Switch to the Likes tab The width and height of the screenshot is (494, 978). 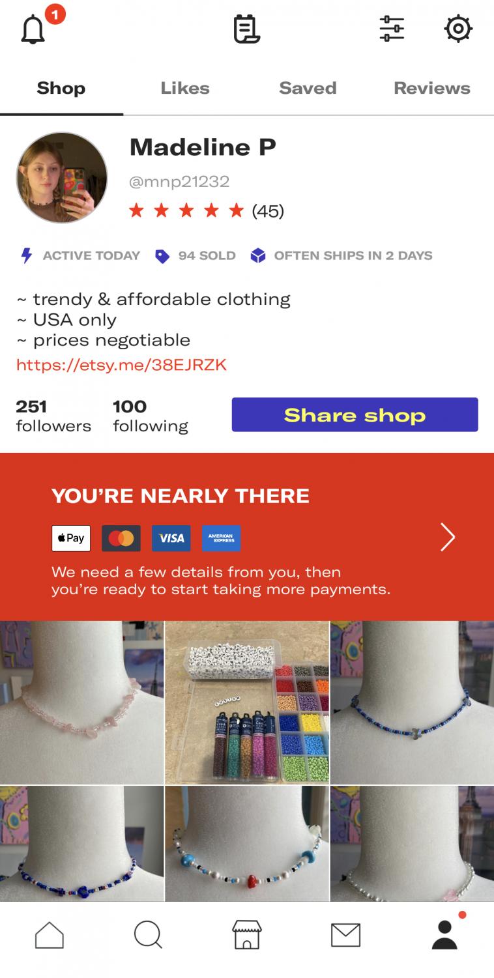(x=185, y=88)
